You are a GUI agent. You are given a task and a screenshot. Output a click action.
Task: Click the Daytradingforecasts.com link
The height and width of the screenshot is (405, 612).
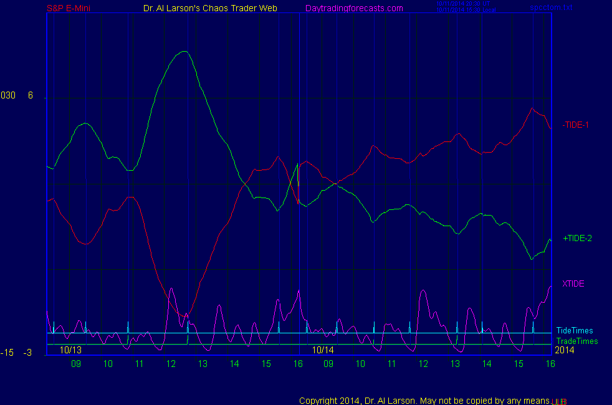click(x=354, y=8)
